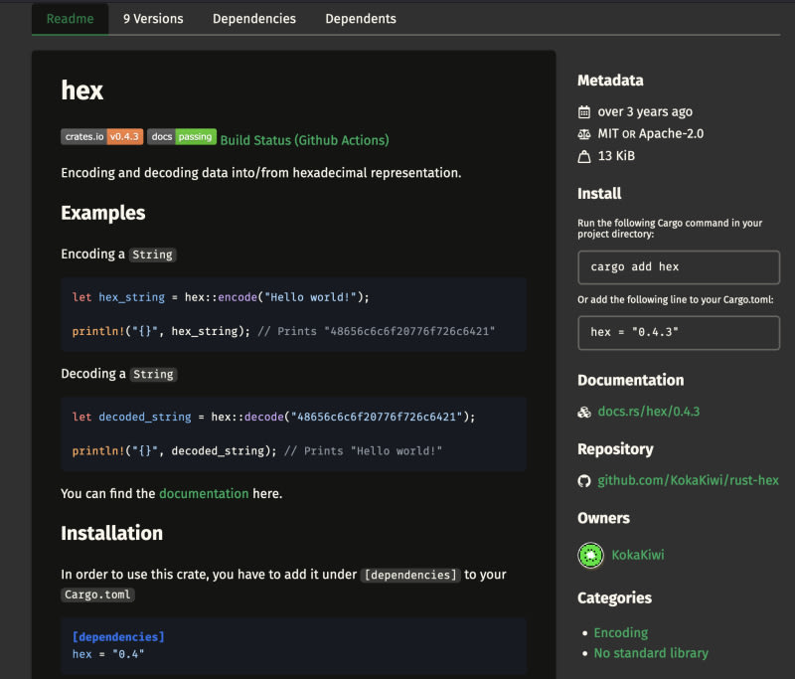Click the license scale icon

pos(584,134)
